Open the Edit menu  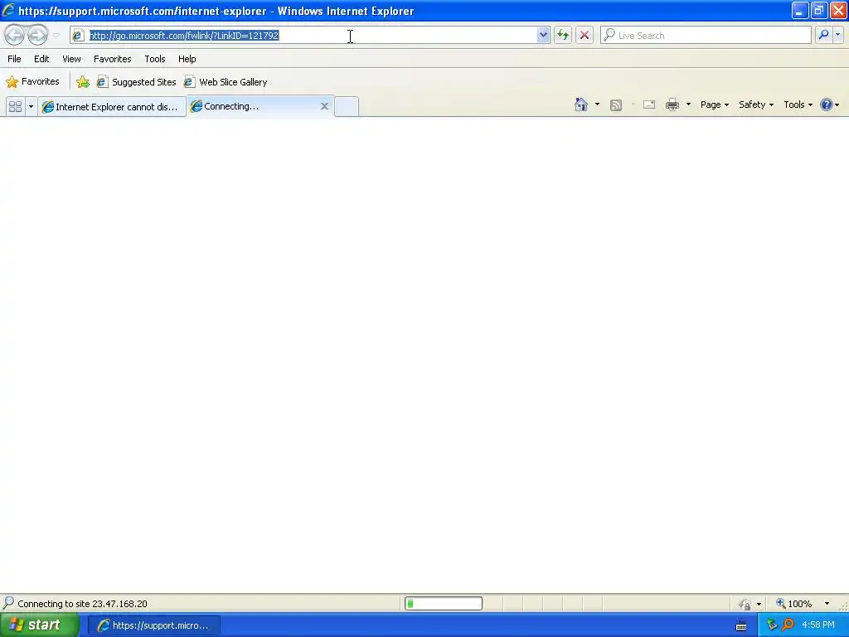tap(41, 59)
